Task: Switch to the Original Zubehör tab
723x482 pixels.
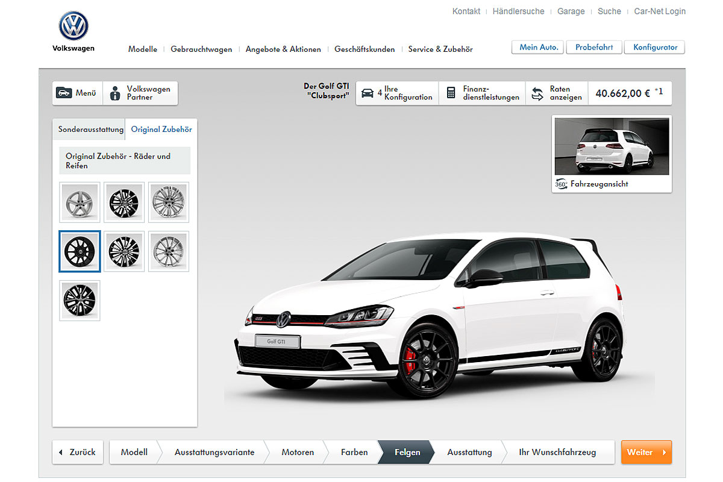Action: [161, 130]
